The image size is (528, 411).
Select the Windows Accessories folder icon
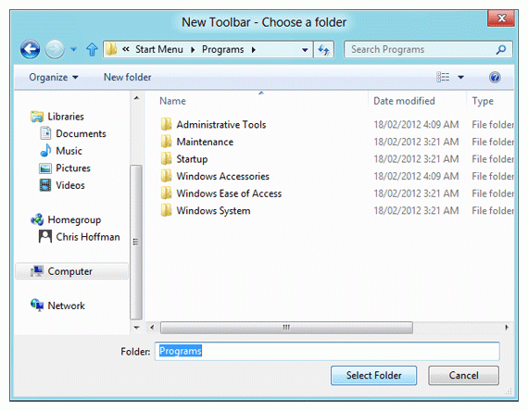pyautogui.click(x=166, y=176)
